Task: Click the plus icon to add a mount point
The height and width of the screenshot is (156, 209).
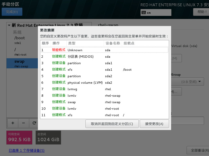Action: pyautogui.click(x=13, y=123)
